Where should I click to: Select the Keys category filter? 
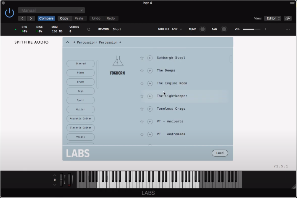(81, 91)
